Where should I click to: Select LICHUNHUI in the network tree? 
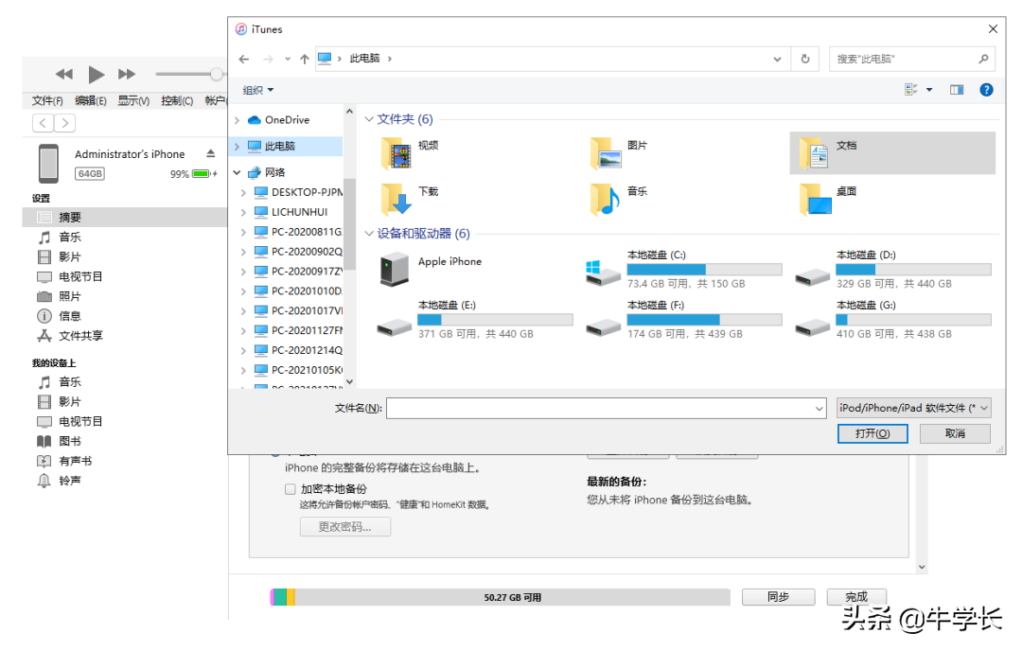pyautogui.click(x=299, y=212)
